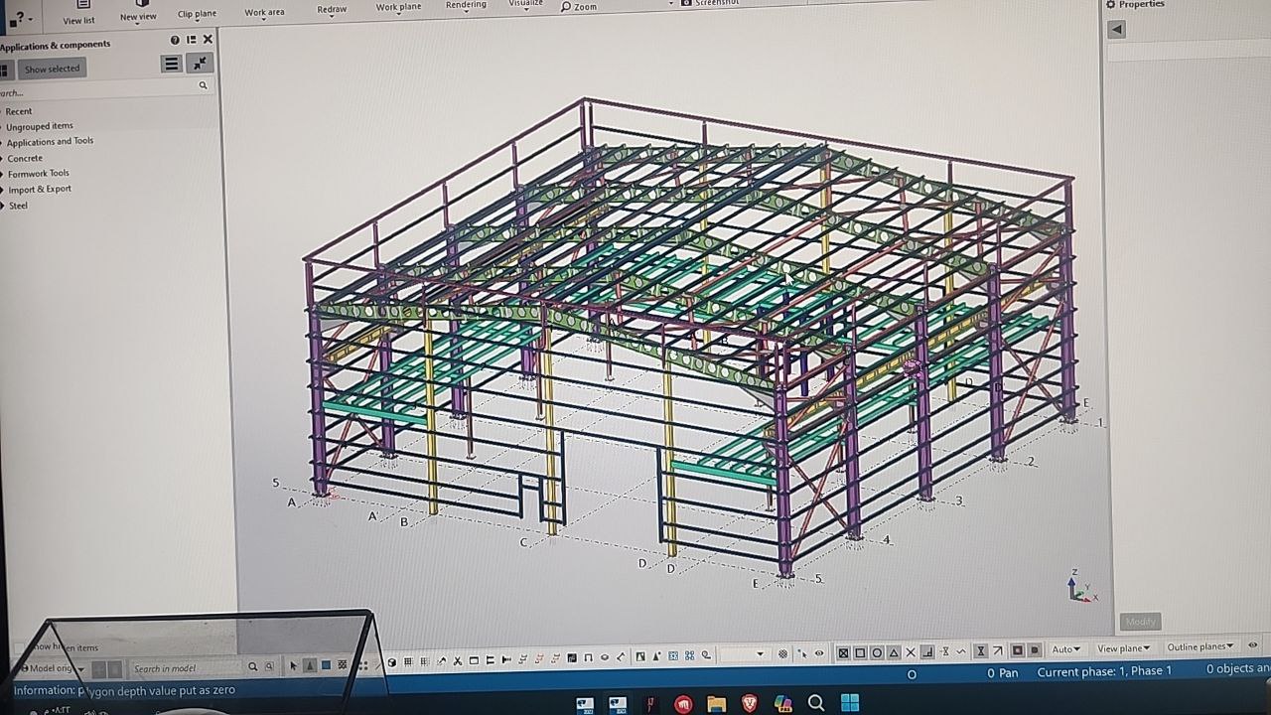Viewport: 1271px width, 715px height.
Task: Open the Work plane menu
Action: (398, 8)
